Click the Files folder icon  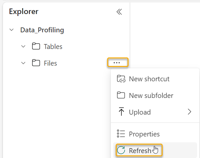click(36, 63)
